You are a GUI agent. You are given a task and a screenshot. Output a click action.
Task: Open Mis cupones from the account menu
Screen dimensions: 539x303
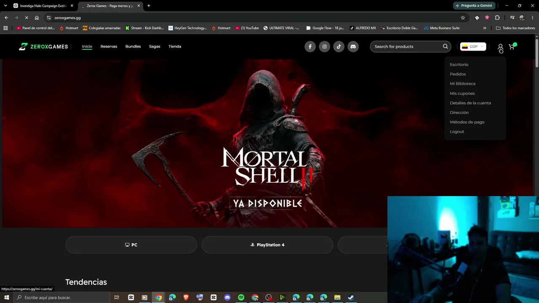(462, 93)
